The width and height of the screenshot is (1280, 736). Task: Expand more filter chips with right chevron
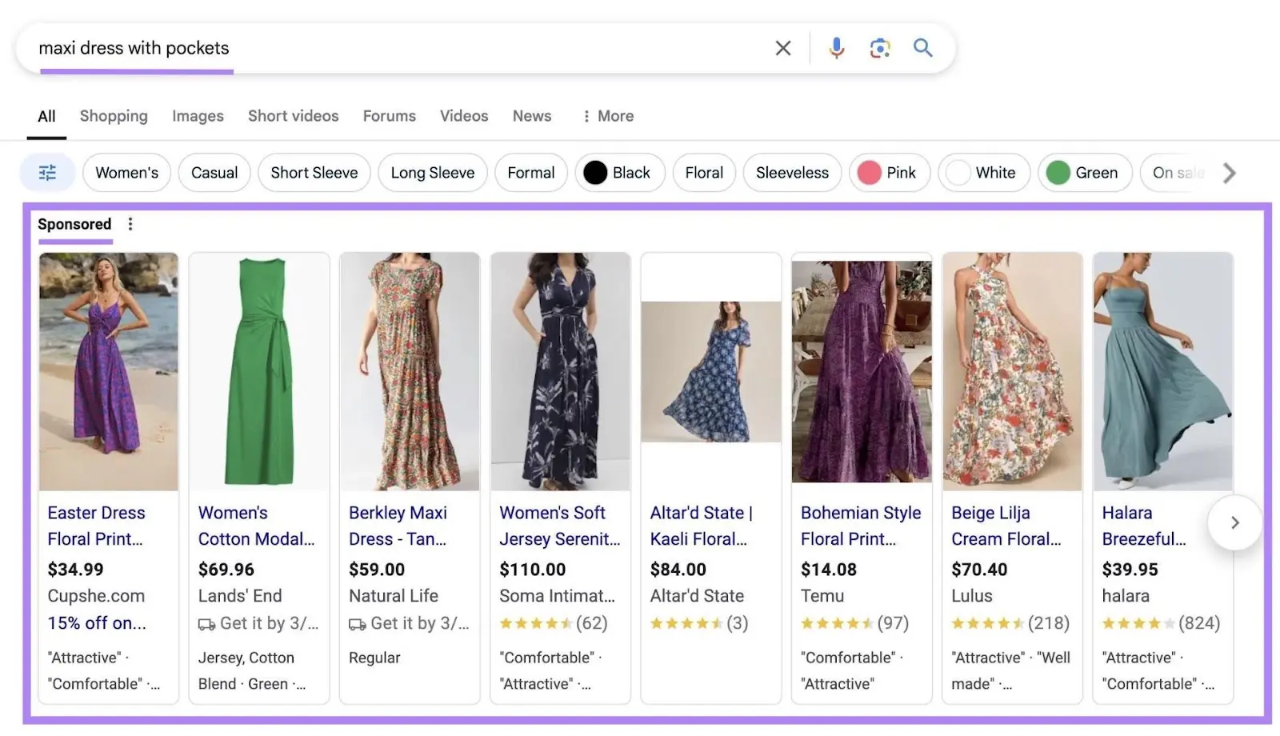[x=1230, y=172]
